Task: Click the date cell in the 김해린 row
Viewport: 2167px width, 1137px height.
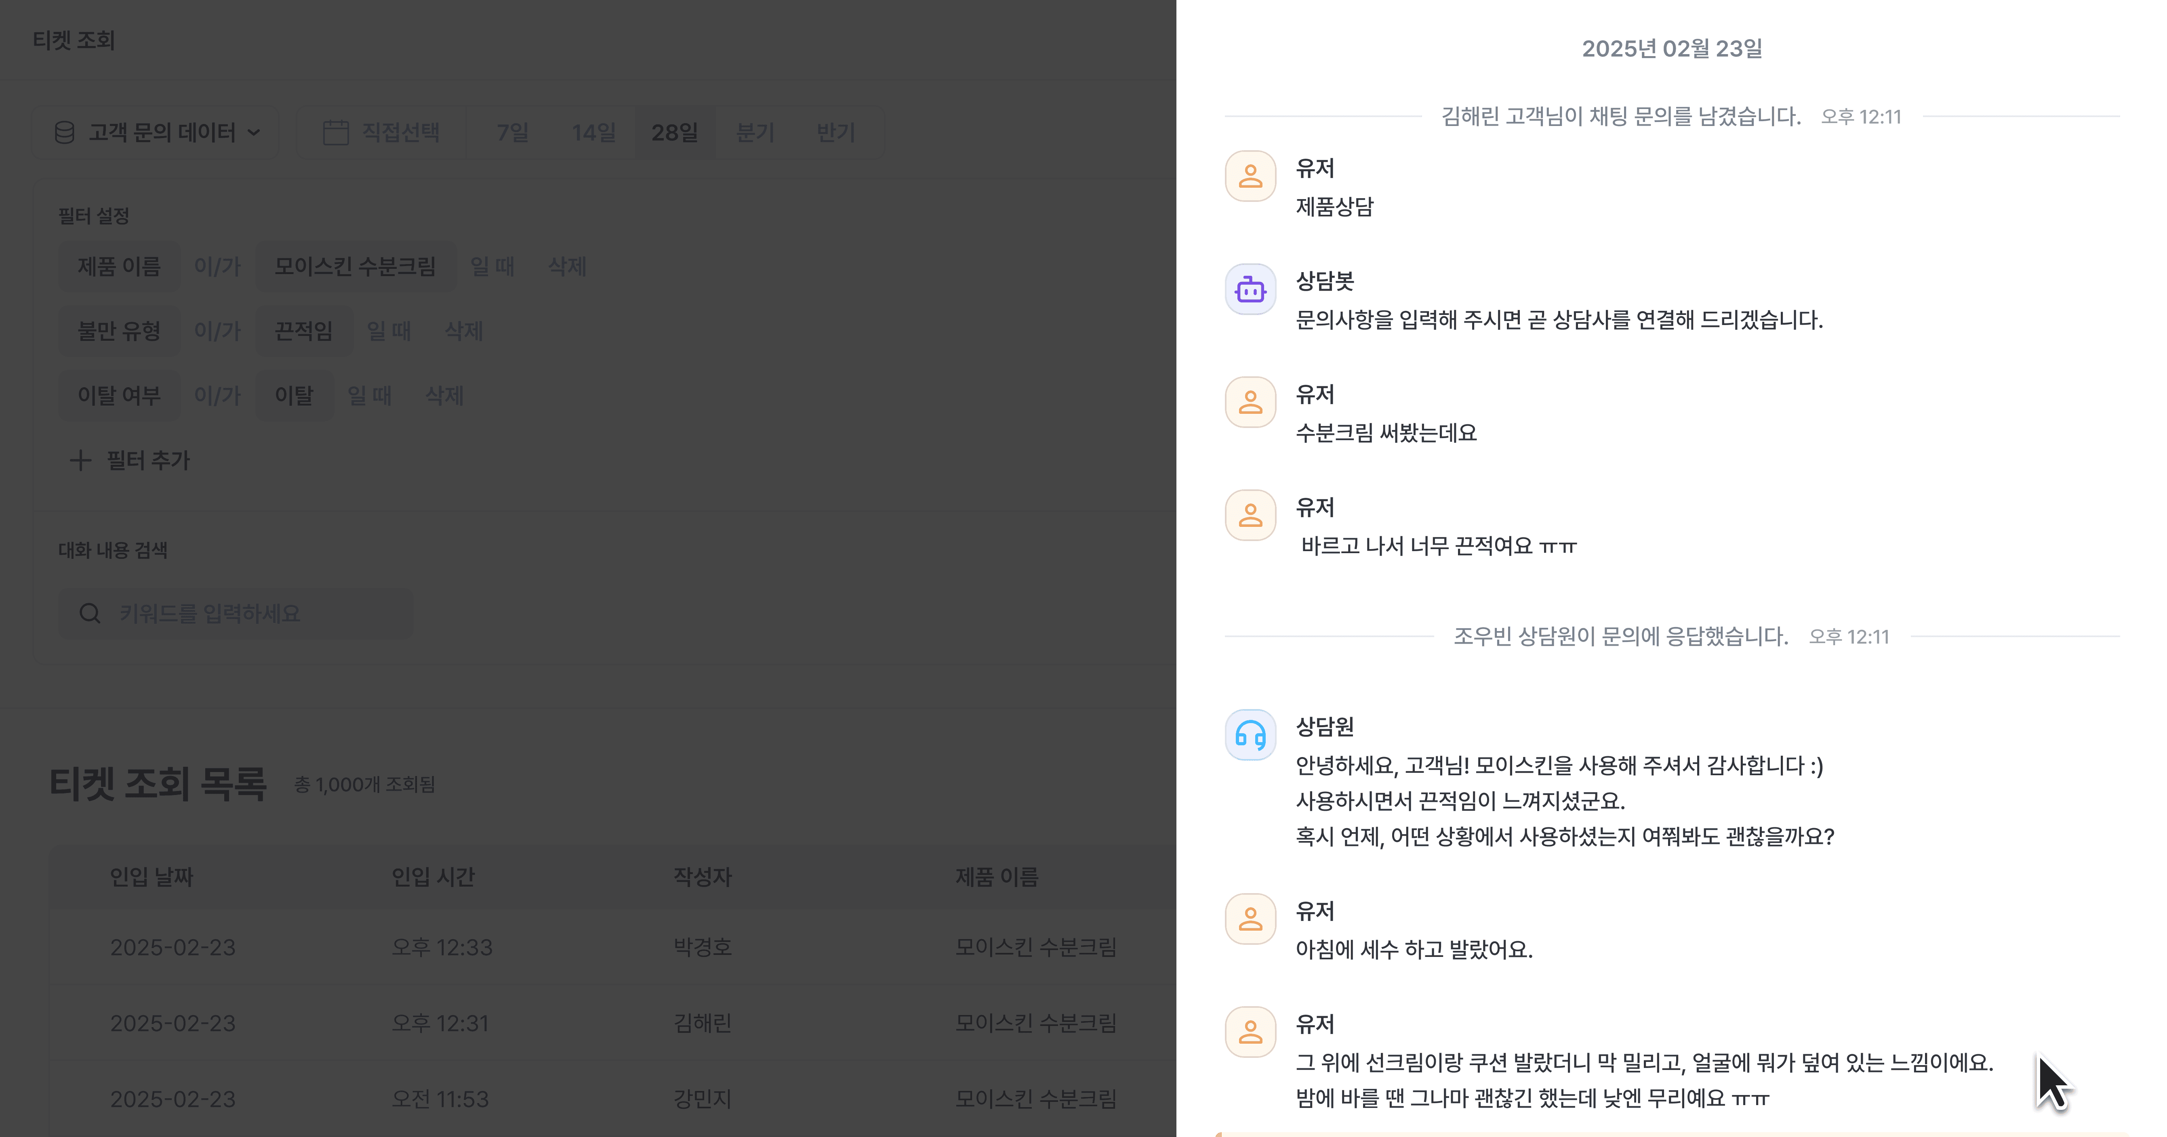Action: 173,1024
